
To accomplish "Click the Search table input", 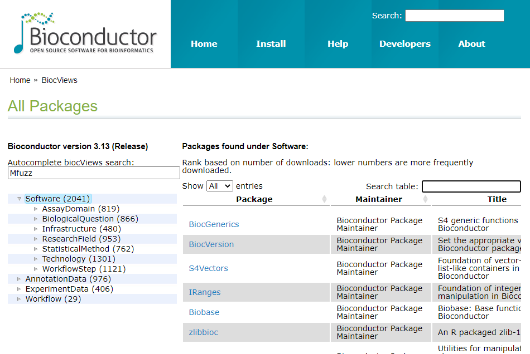I will coord(471,186).
